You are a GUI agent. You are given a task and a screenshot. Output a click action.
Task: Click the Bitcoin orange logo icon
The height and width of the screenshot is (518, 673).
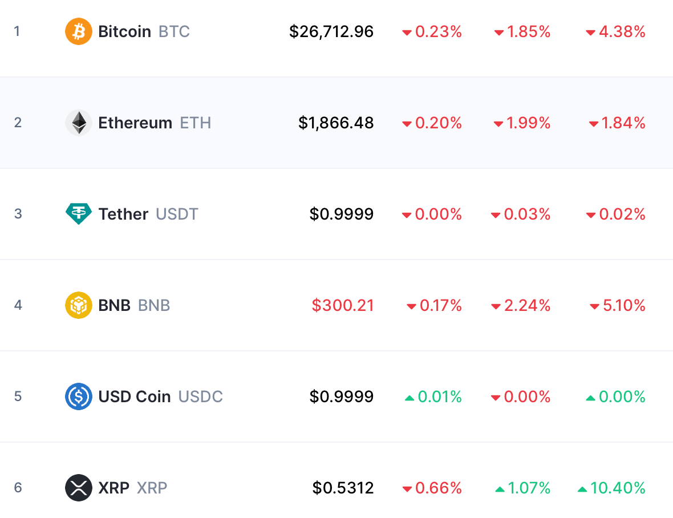79,31
